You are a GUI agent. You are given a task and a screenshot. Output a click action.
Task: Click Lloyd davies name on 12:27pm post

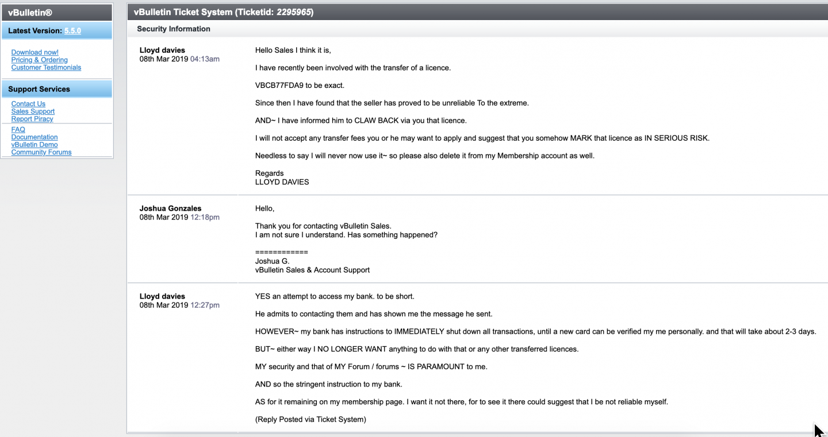pos(162,297)
